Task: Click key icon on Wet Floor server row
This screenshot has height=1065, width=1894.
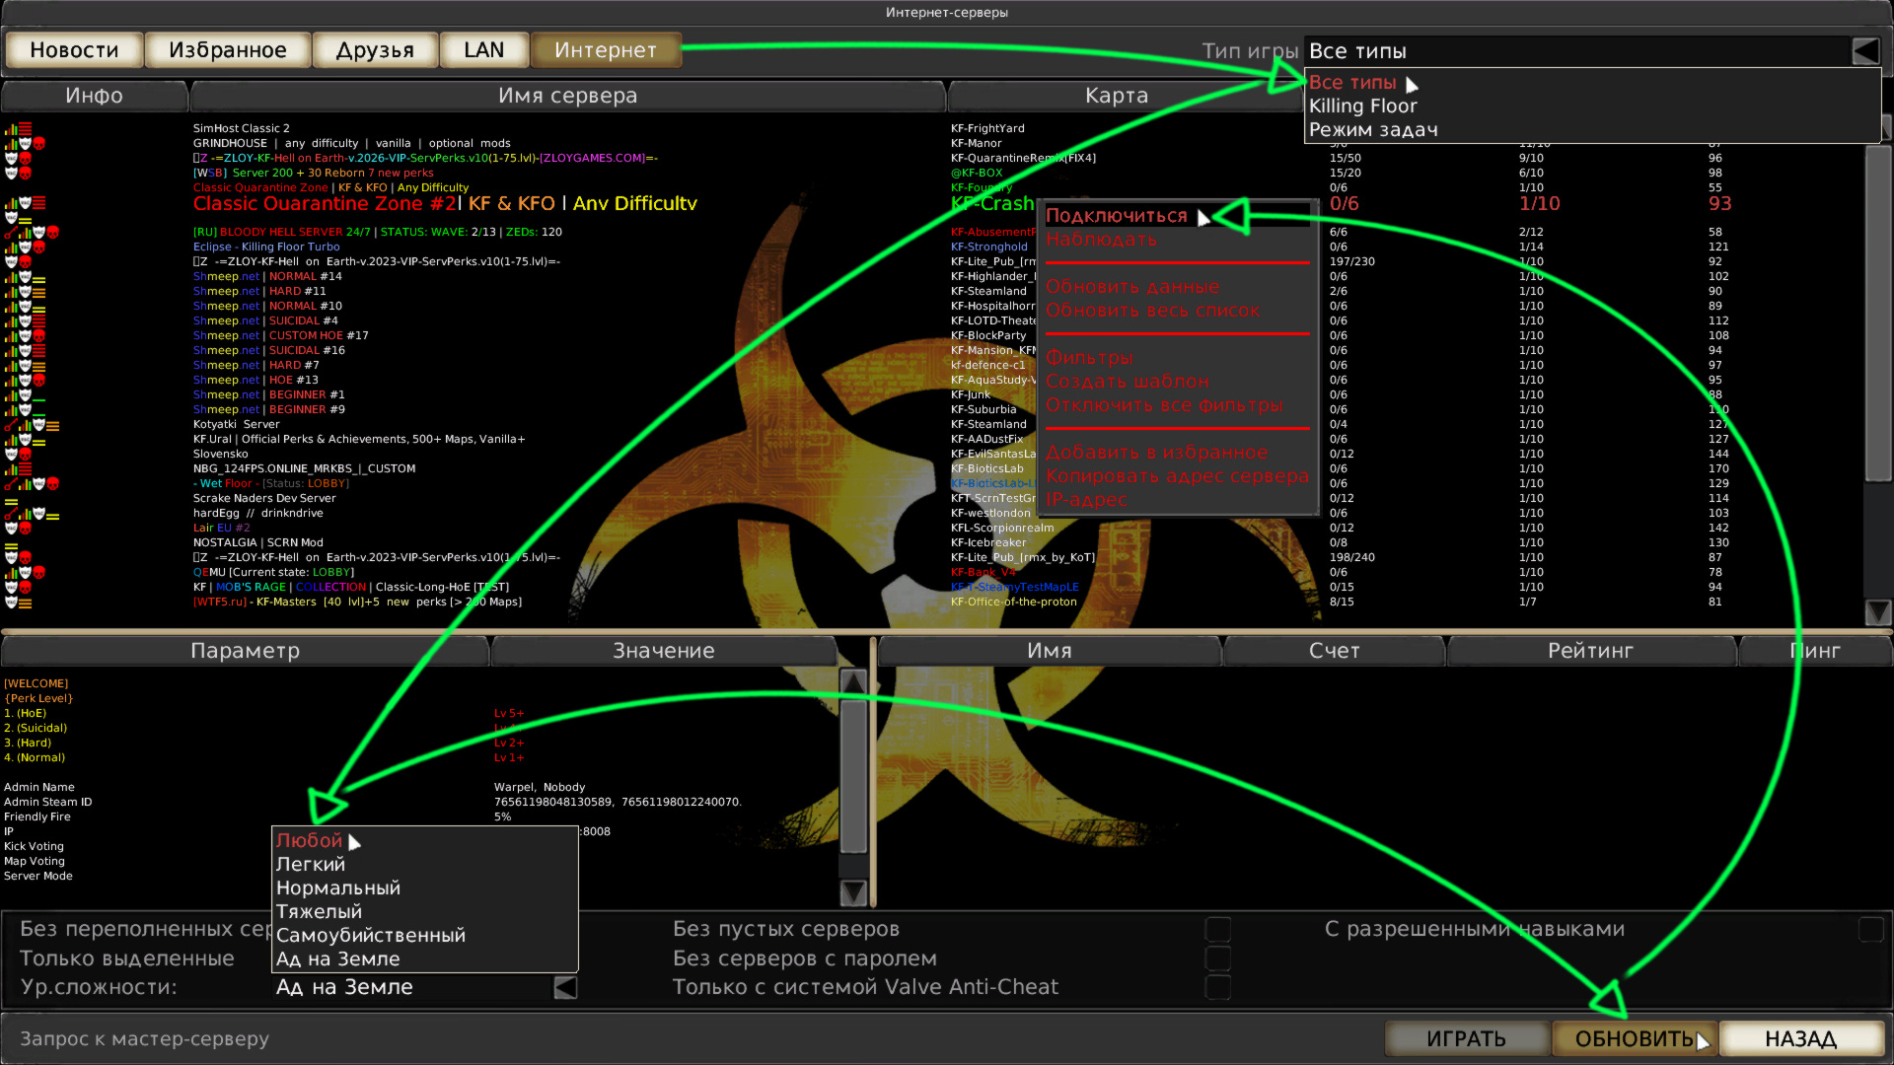Action: [10, 484]
